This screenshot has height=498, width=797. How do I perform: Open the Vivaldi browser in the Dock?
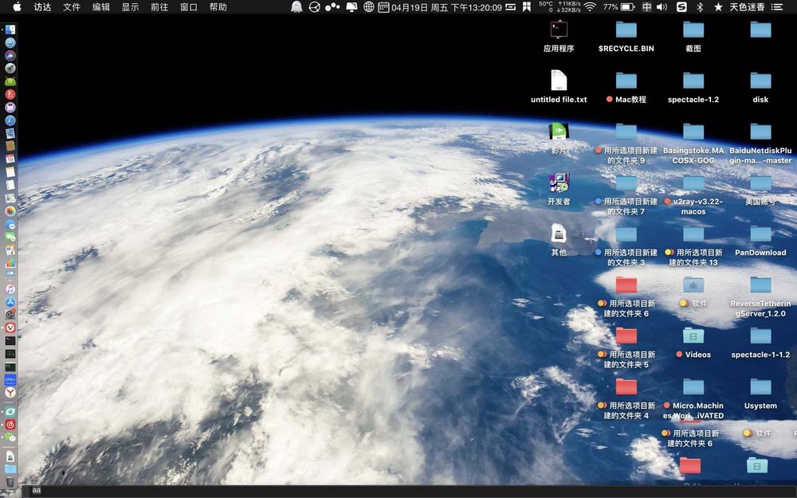click(10, 327)
